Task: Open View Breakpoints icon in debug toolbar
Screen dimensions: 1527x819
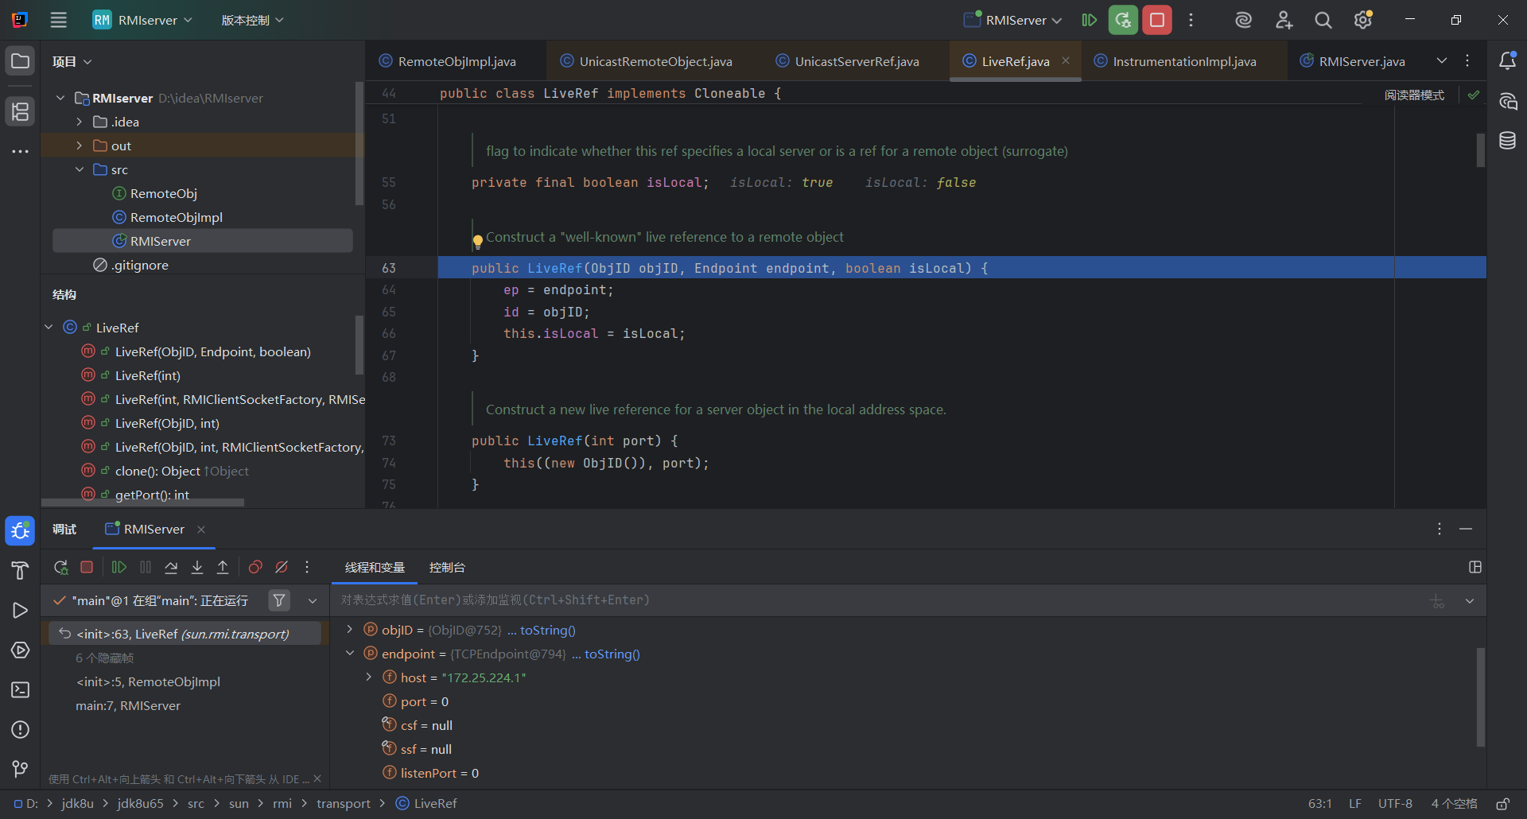Action: [x=255, y=567]
